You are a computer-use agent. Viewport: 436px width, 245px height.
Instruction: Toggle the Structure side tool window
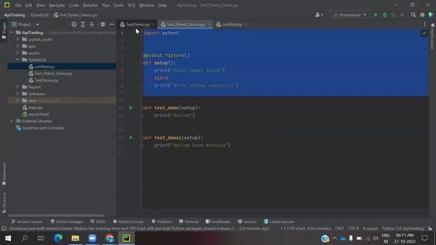coord(4,203)
